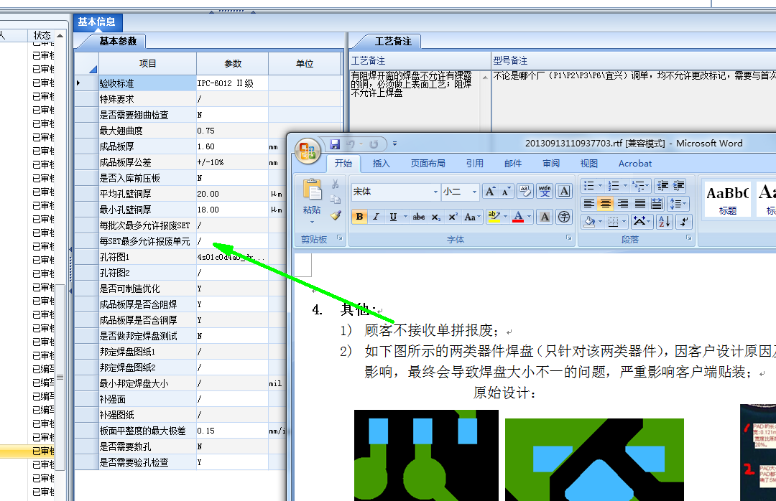The width and height of the screenshot is (776, 501).
Task: Open the multilevel list dropdown
Action: tap(647, 186)
